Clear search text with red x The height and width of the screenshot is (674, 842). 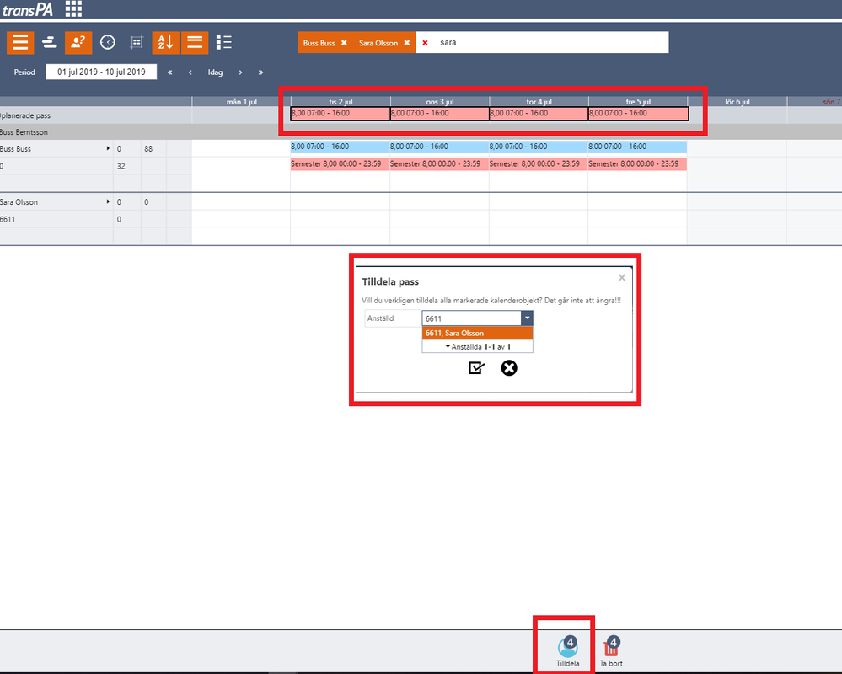[425, 43]
